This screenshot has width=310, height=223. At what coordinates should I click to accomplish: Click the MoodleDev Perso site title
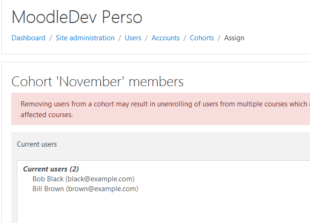click(x=77, y=17)
